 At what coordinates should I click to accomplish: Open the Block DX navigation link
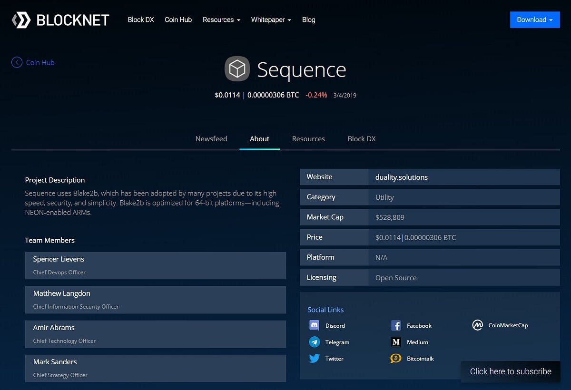(x=141, y=19)
